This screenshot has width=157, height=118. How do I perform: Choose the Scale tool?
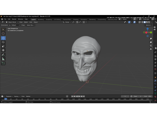click(x=3, y=46)
